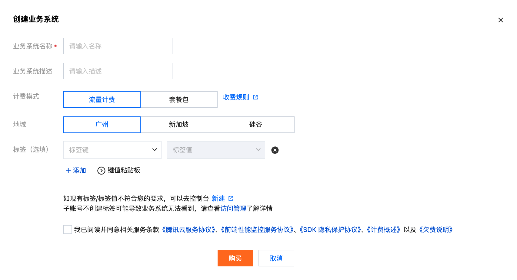Choose 硅谷 region
Image resolution: width=517 pixels, height=280 pixels.
coord(255,125)
